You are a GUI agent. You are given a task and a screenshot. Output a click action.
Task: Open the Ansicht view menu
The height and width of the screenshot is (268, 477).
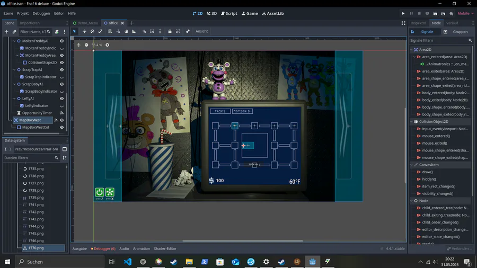tap(201, 31)
